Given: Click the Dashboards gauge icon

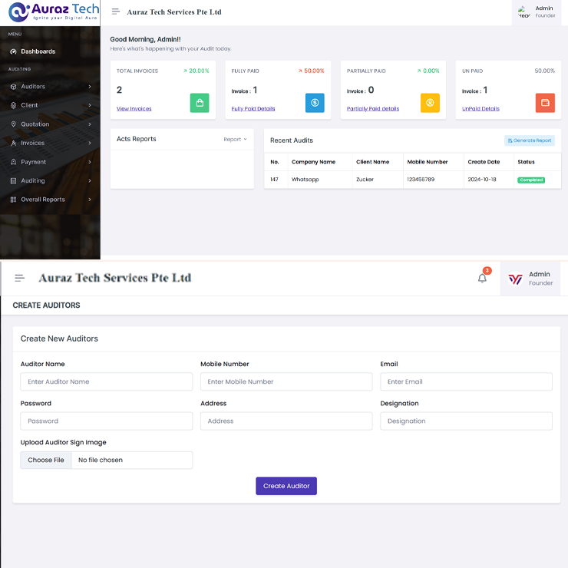Looking at the screenshot, I should pos(13,51).
